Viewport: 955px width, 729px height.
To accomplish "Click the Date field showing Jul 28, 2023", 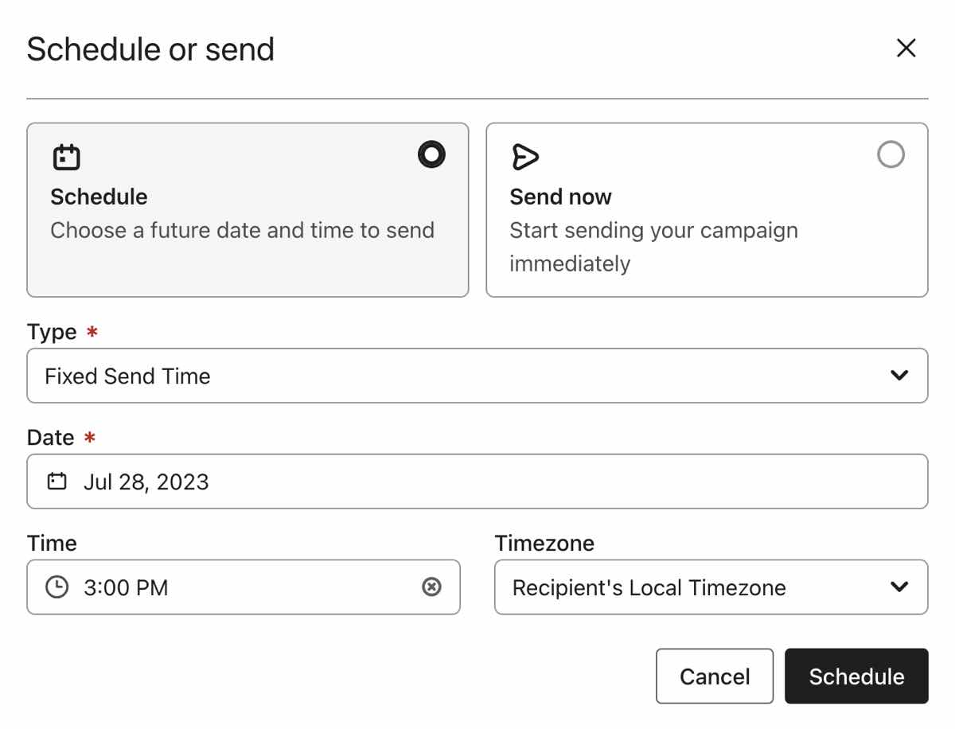I will point(477,481).
